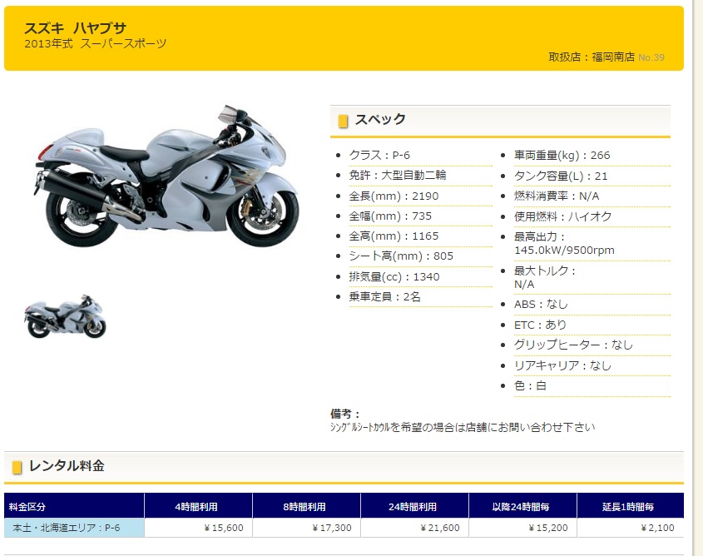
Task: Click the title スズキ ハヤブサ
Action: point(76,27)
